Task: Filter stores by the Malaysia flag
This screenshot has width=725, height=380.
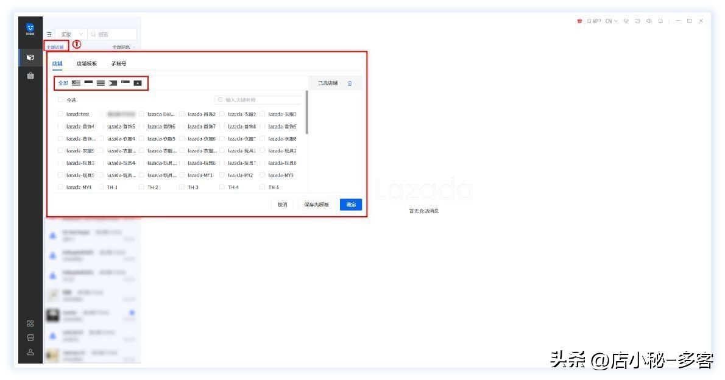Action: tap(76, 83)
